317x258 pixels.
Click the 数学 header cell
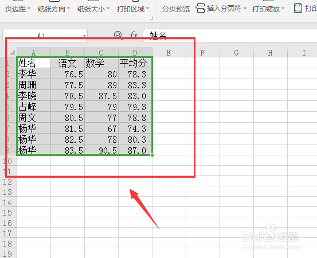(x=101, y=63)
